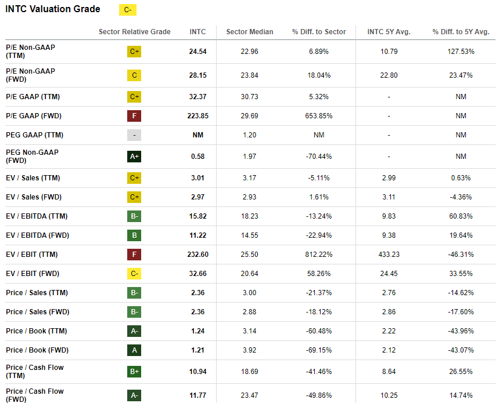Select the B grade badge for EV / EBITDA (FWD)
This screenshot has width=499, height=403.
pos(134,235)
